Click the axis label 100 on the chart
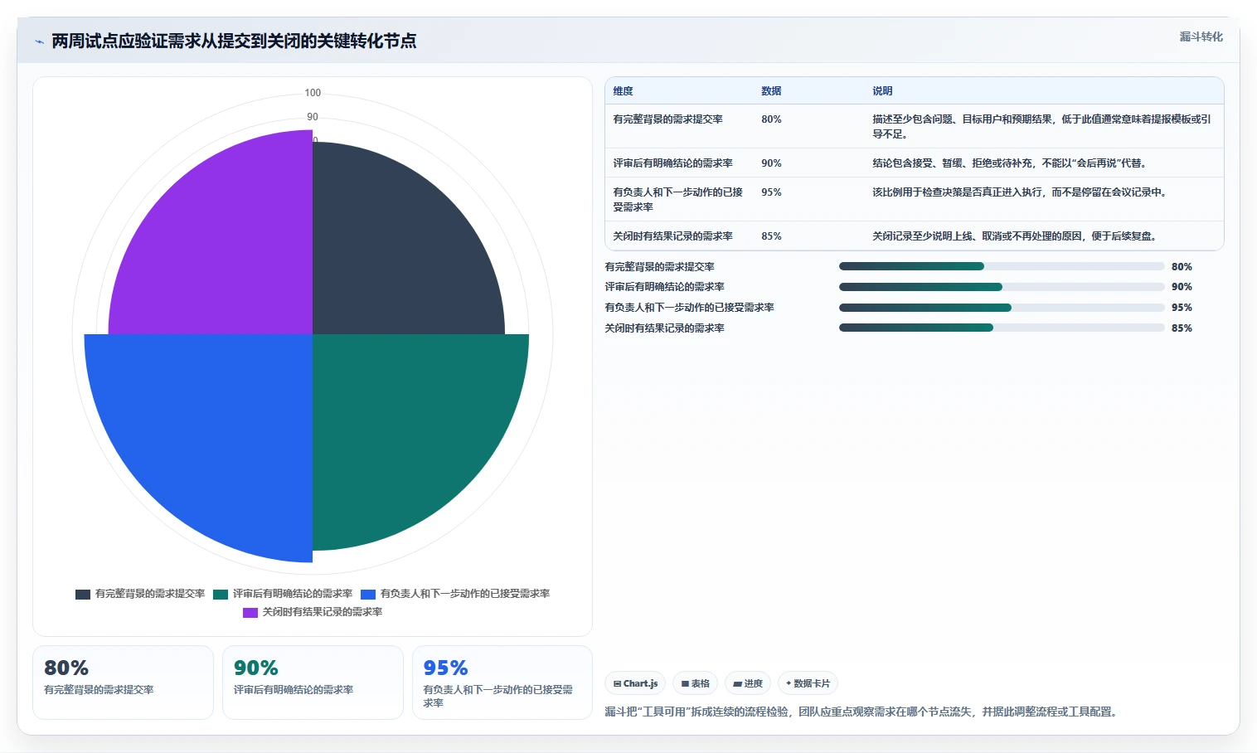Image resolution: width=1257 pixels, height=753 pixels. click(x=313, y=93)
